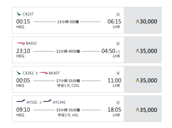Select the 35,000 fare for the CDG stopover flight

[146, 80]
